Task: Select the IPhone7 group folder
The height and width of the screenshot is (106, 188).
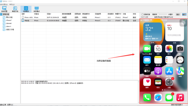Action: [x=7, y=20]
